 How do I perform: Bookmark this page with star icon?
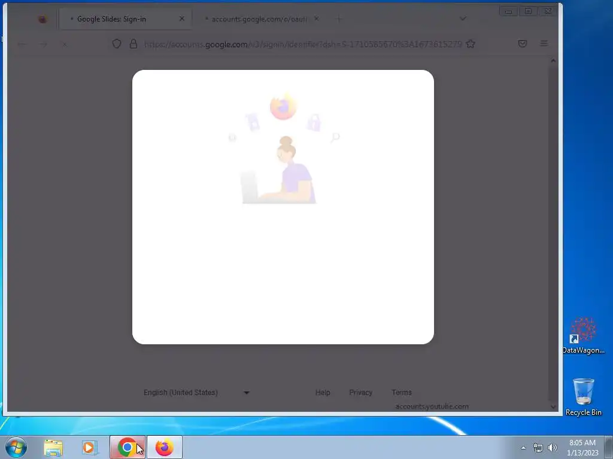(x=471, y=44)
